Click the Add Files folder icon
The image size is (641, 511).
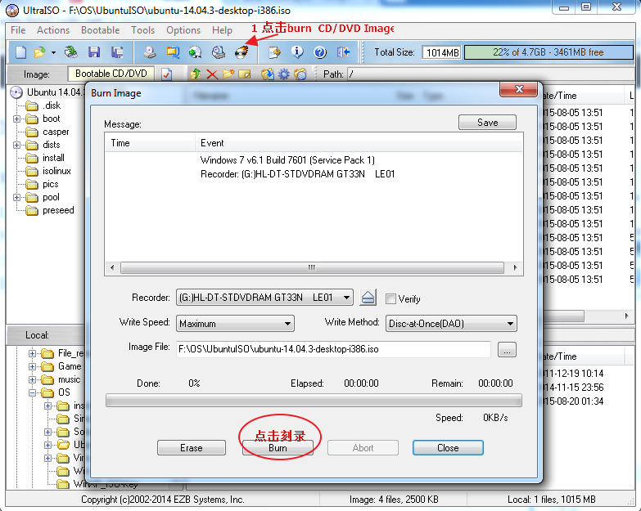point(268,74)
